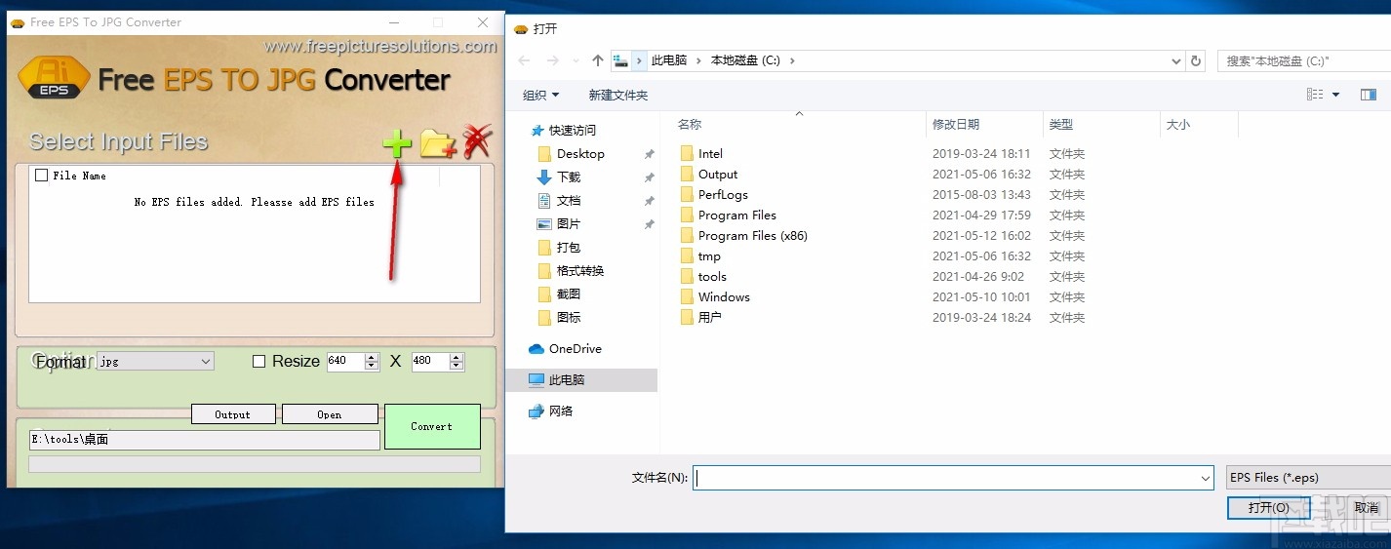Click the width field showing 640
This screenshot has height=549, width=1391.
pyautogui.click(x=345, y=361)
